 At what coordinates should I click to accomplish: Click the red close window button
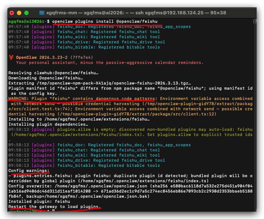pos(12,13)
